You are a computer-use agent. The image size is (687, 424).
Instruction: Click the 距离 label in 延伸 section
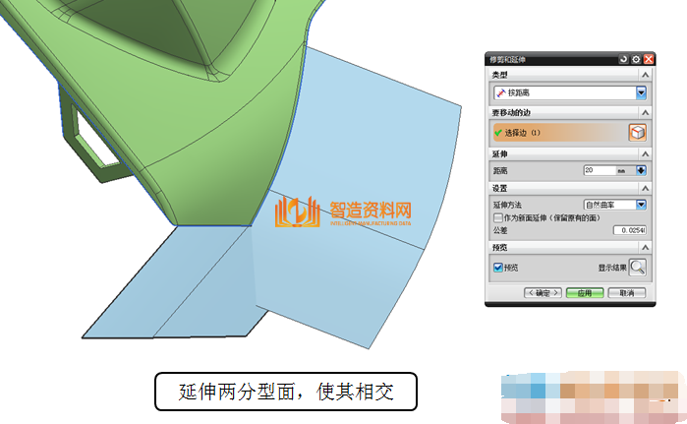(500, 170)
